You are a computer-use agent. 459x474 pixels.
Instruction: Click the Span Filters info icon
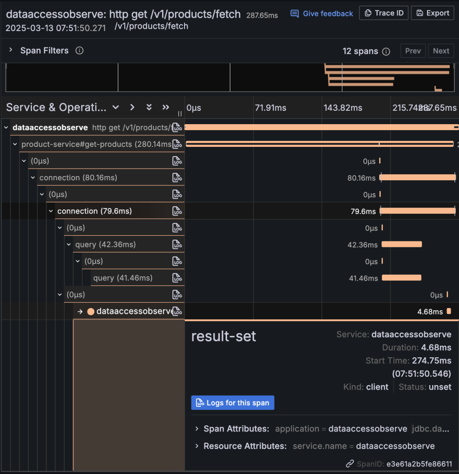79,51
